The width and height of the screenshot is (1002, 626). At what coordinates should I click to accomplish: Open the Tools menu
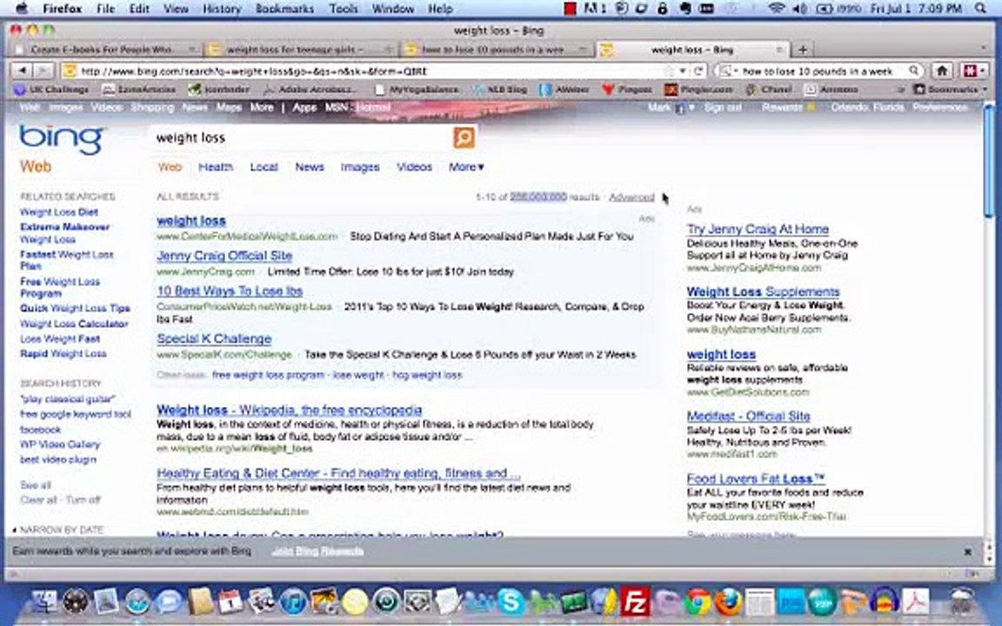(x=344, y=9)
